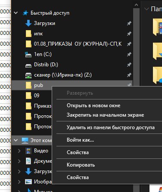Click the сканер network drive icon
The width and height of the screenshot is (162, 192).
(28, 75)
